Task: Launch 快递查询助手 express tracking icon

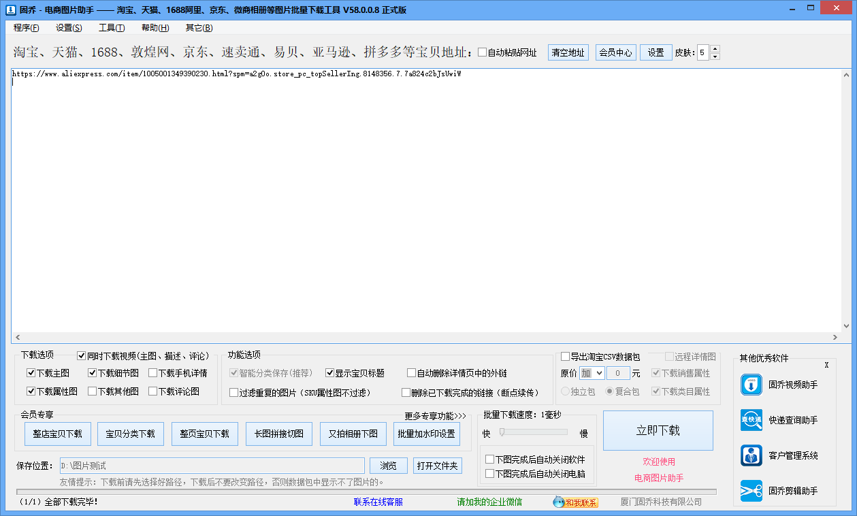Action: pyautogui.click(x=751, y=420)
